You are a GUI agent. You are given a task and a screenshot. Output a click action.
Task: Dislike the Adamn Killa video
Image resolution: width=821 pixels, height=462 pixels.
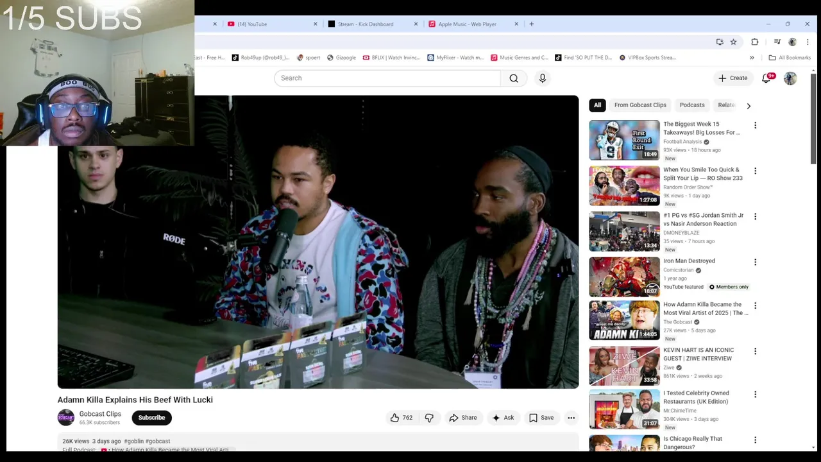429,418
